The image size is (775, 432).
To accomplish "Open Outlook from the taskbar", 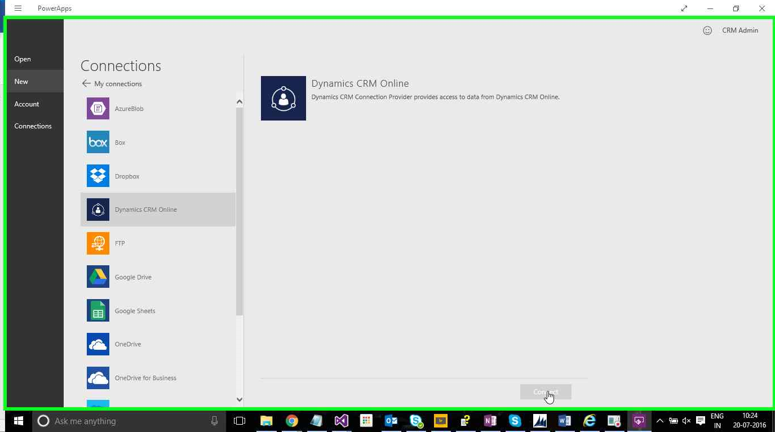I will 391,421.
